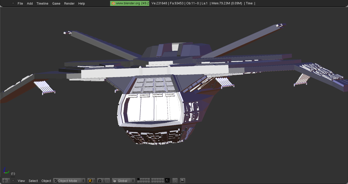This screenshot has width=348, height=184.
Task: Click the render this window image icon
Action: (182, 181)
